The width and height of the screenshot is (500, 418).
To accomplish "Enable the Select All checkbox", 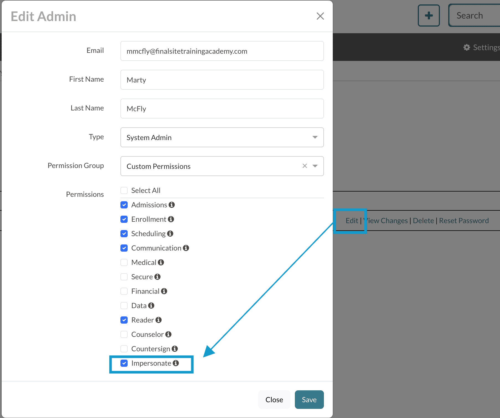I will pos(124,190).
